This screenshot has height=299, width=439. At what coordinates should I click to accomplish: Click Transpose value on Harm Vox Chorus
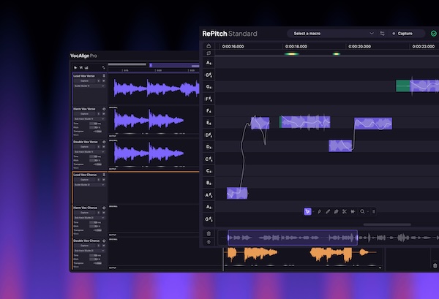(97, 230)
